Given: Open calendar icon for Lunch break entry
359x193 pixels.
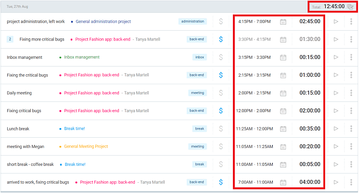Looking at the screenshot, I should click(283, 129).
